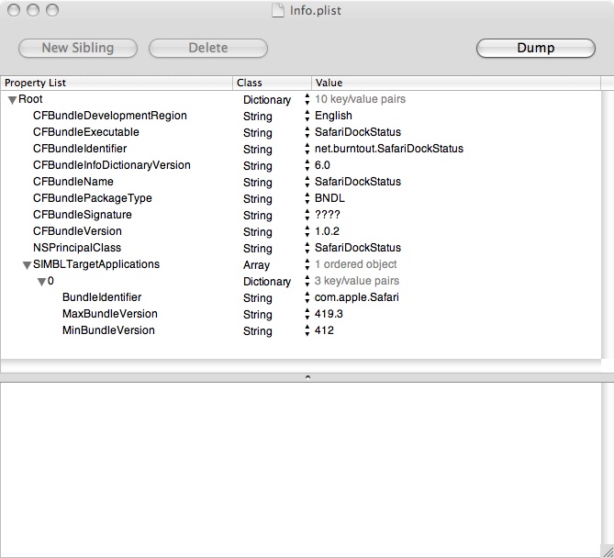The width and height of the screenshot is (614, 558).
Task: Click the 10 key/value pairs text
Action: tap(361, 99)
